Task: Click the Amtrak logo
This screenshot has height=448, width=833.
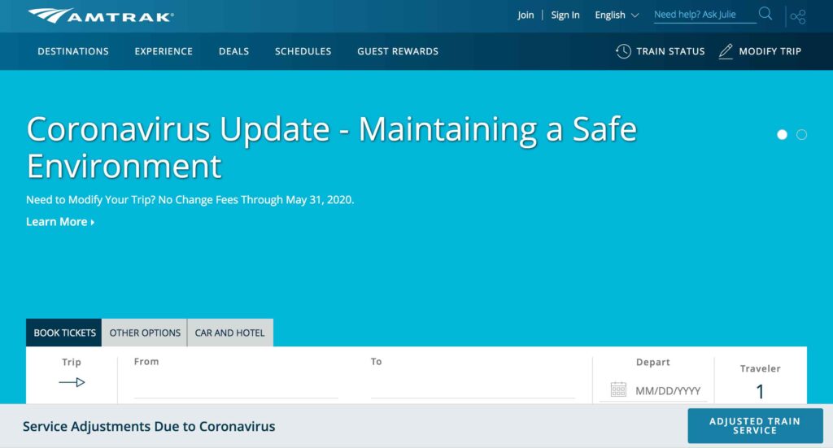Action: coord(100,15)
